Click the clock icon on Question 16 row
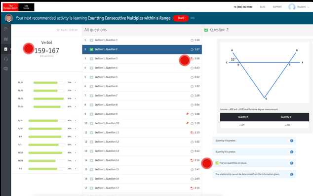313x196 pixels. (192, 179)
